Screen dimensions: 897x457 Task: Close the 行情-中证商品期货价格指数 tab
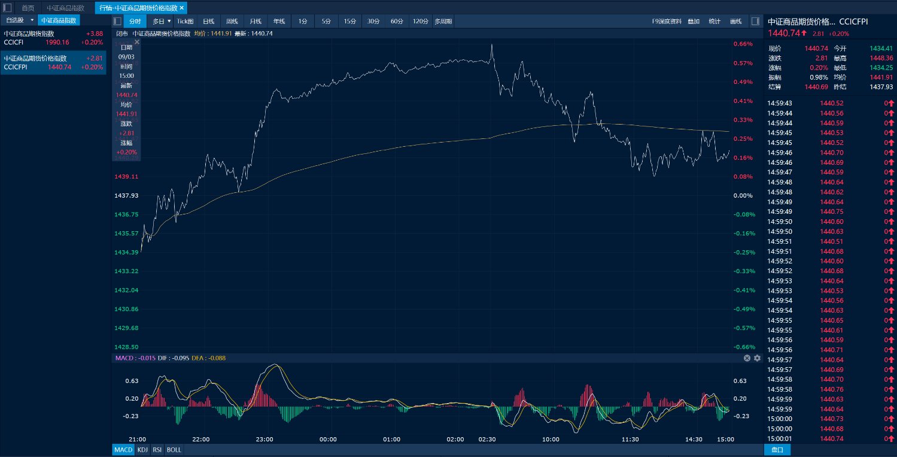click(x=181, y=8)
